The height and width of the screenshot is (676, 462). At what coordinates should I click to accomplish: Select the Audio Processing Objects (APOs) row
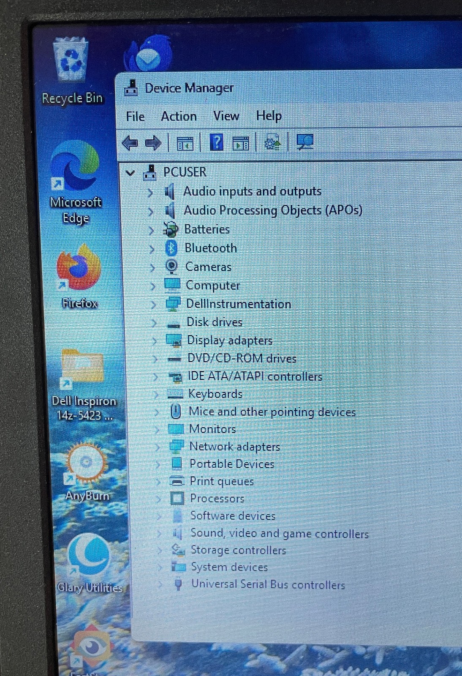coord(264,210)
